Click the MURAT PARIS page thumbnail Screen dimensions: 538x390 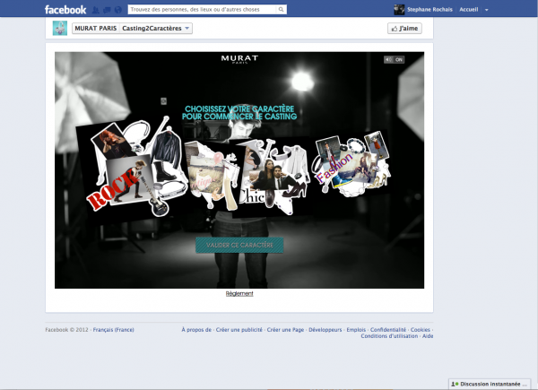click(60, 29)
